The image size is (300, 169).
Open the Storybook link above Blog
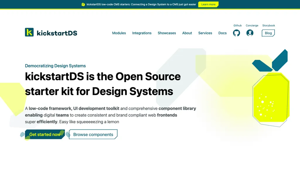click(269, 26)
